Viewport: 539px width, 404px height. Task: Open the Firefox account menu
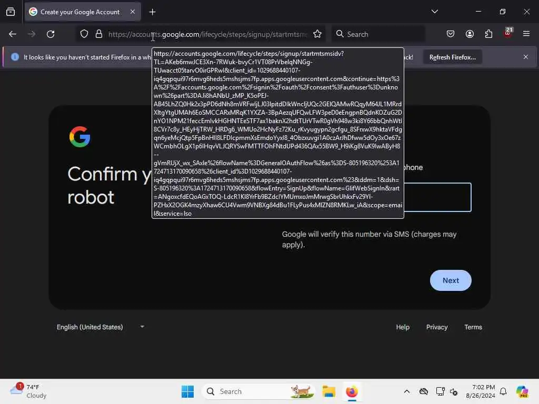pyautogui.click(x=470, y=34)
